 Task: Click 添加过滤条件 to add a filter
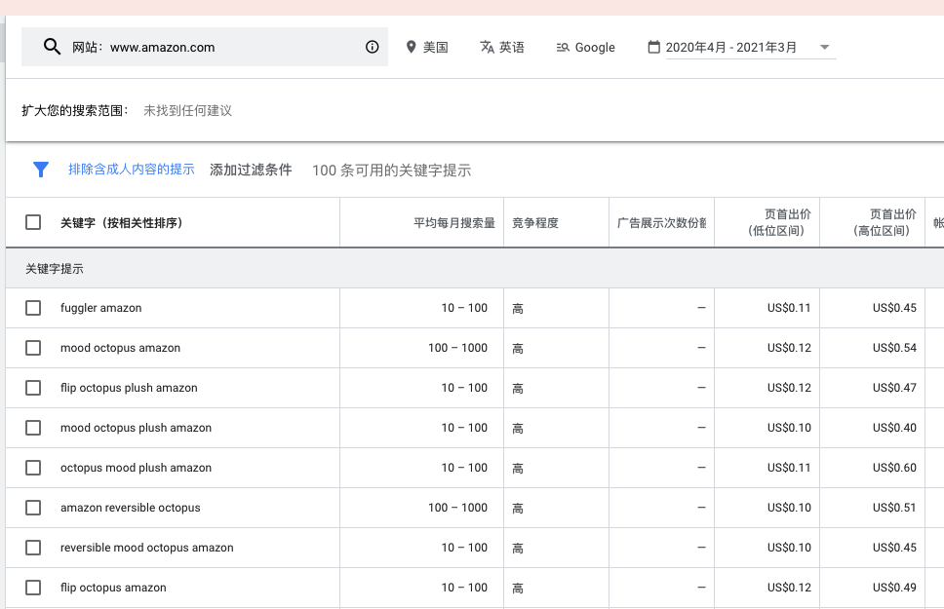[x=249, y=170]
